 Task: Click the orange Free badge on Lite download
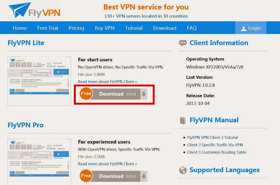tap(86, 94)
